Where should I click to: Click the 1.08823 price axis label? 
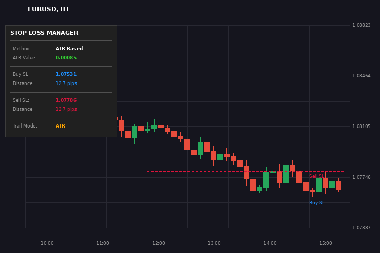click(361, 25)
